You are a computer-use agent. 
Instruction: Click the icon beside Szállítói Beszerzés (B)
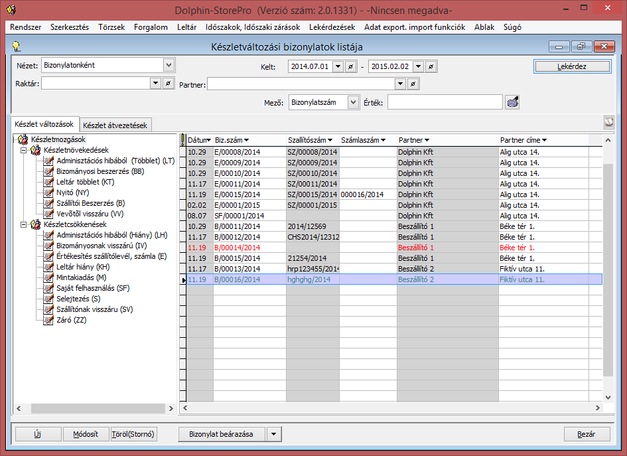pyautogui.click(x=48, y=203)
